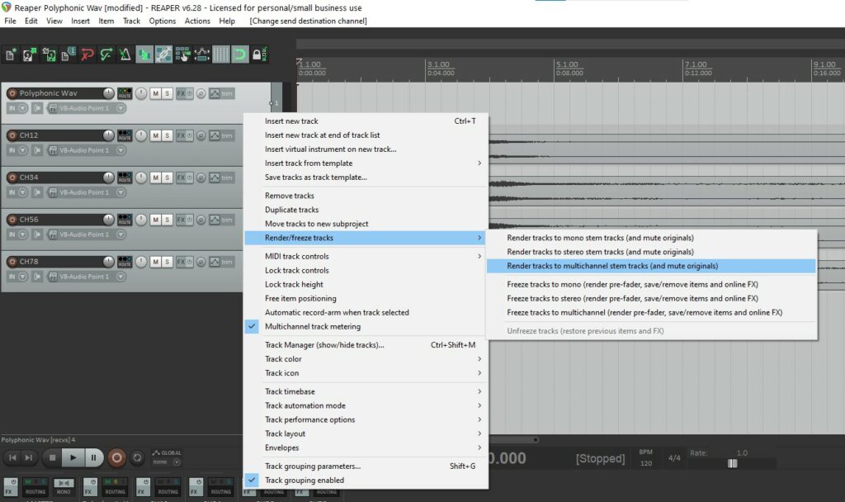845x502 pixels.
Task: Click the Stop transport button
Action: [52, 457]
